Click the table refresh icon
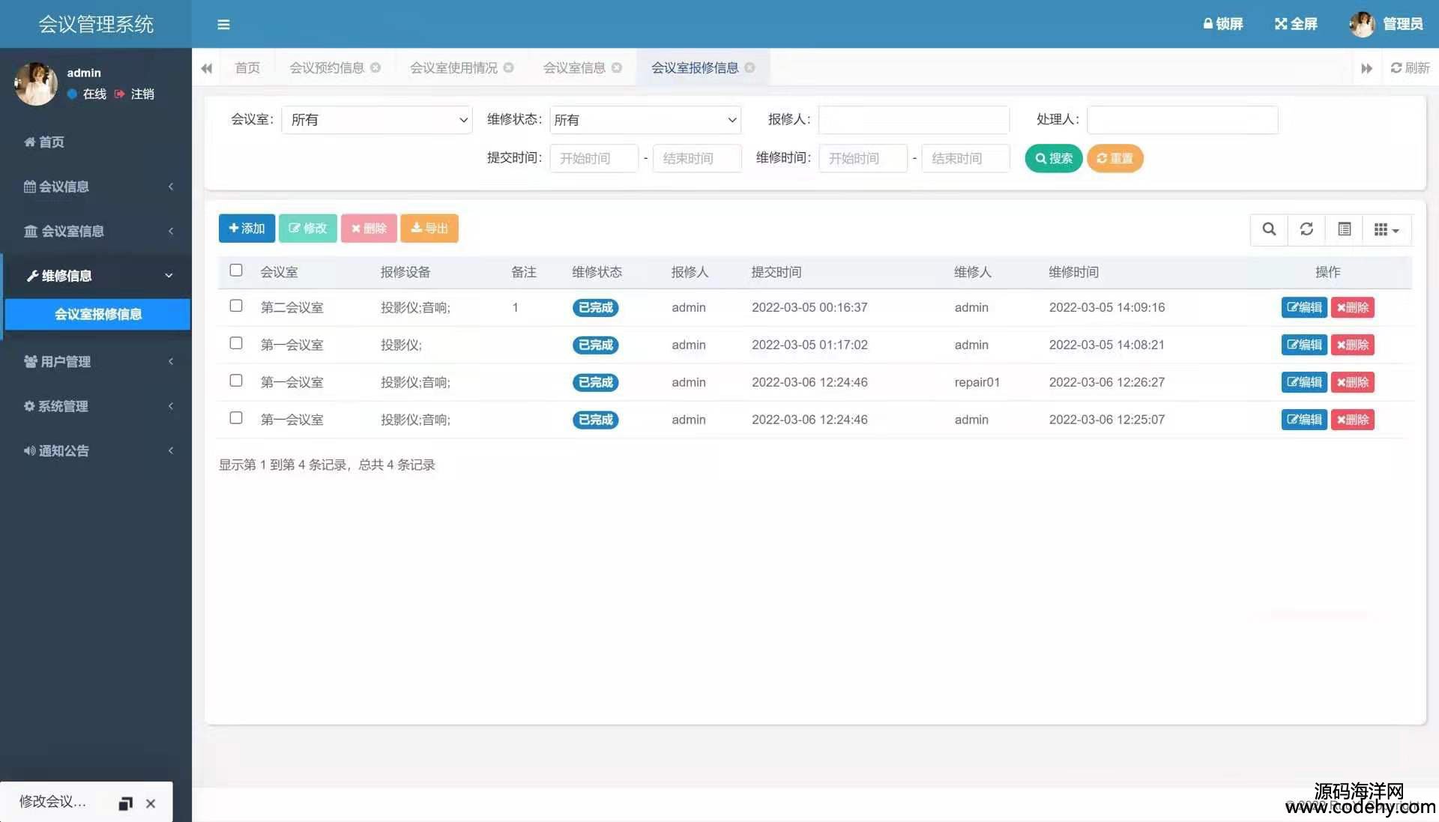This screenshot has width=1439, height=822. click(x=1306, y=229)
